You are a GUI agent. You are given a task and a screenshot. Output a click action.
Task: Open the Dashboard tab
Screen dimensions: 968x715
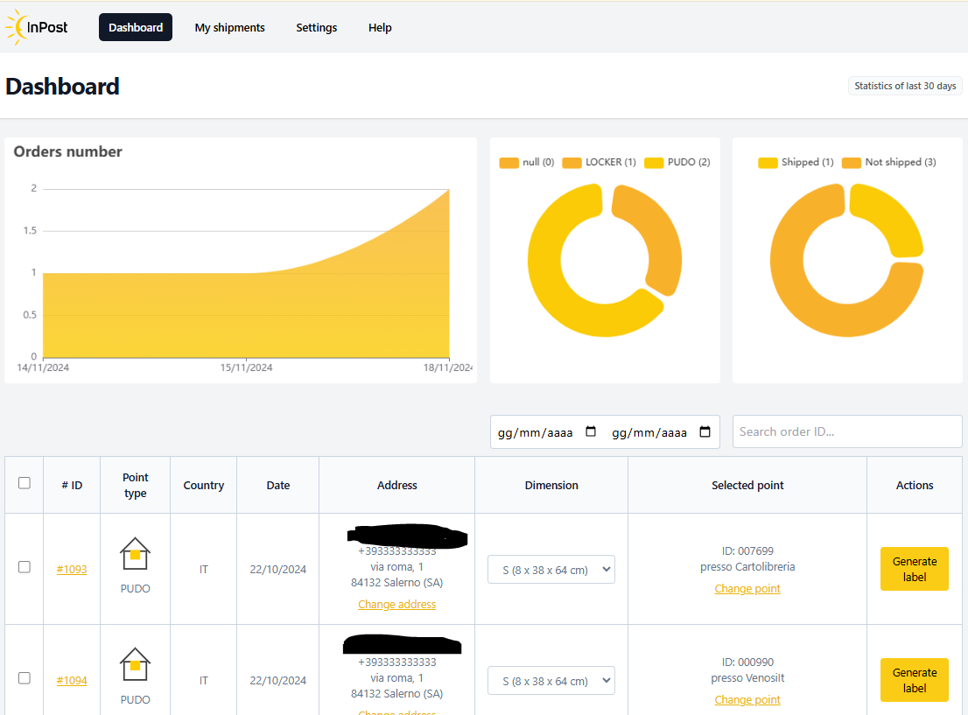click(x=136, y=27)
